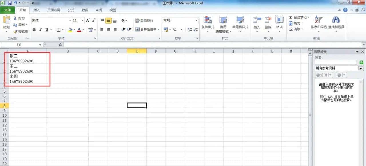
Task: Open the font size dropdown showing 11
Action: pyautogui.click(x=83, y=21)
